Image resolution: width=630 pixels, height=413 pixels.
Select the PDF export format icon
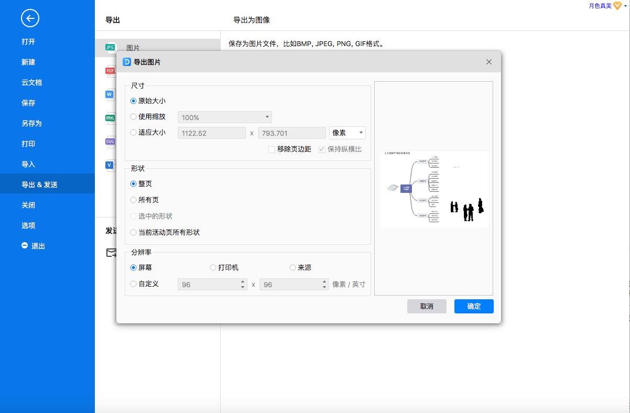coord(110,70)
